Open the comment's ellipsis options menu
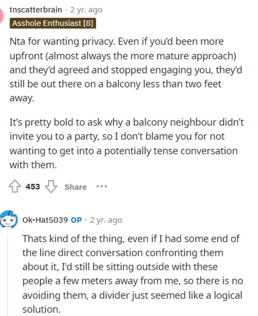The height and width of the screenshot is (316, 258). coord(102,187)
